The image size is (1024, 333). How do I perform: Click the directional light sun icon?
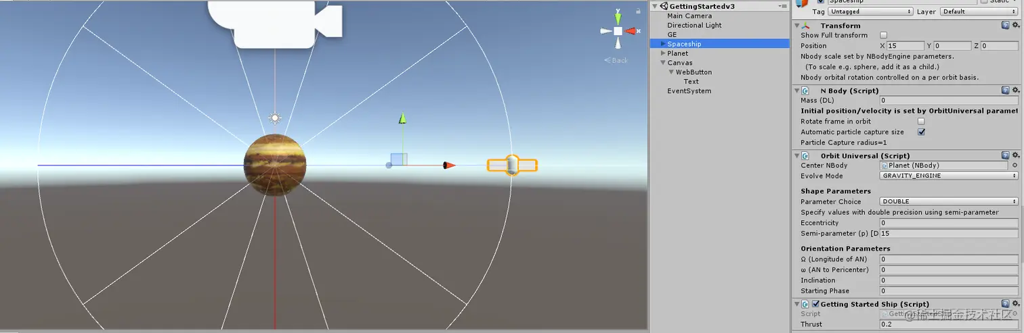[274, 118]
